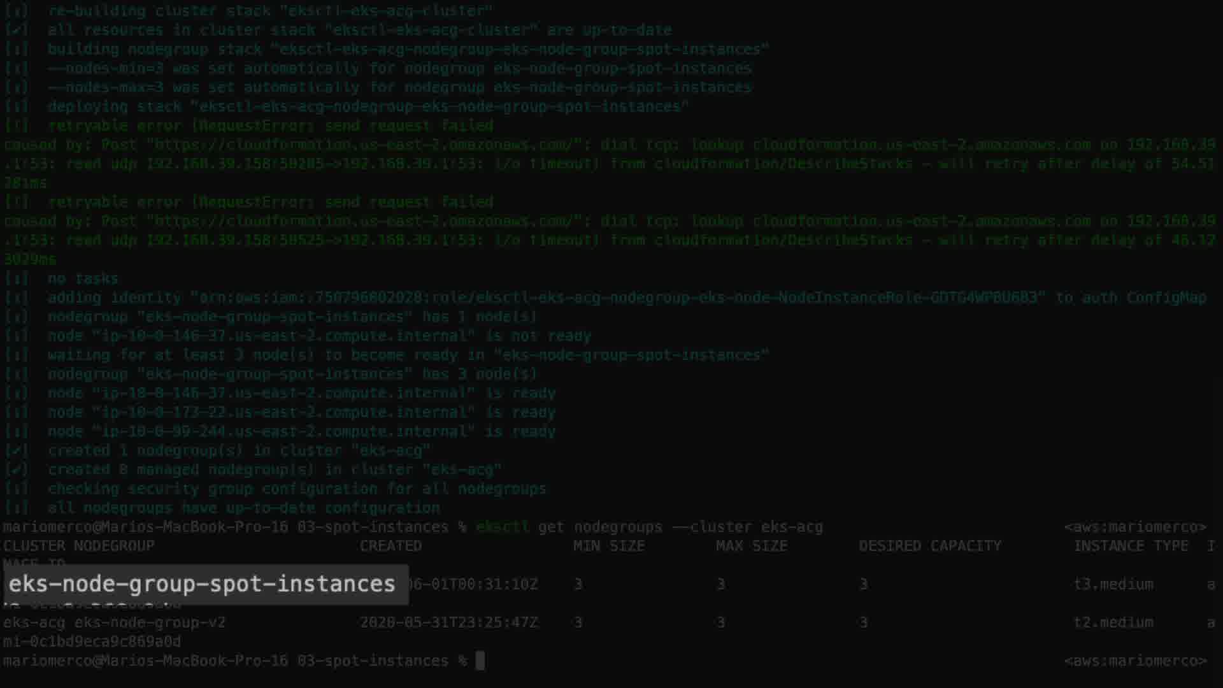Click the checkmark beside 'all resources in cluster stack'

coord(17,30)
